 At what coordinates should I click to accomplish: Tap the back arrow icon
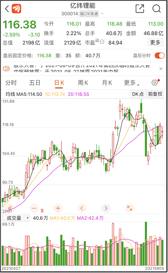(7, 9)
